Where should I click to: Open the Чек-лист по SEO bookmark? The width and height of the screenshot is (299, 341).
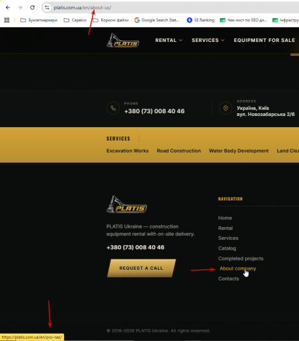(x=243, y=20)
